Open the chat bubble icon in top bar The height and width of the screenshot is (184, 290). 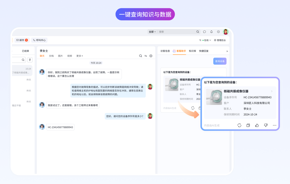pyautogui.click(x=204, y=32)
